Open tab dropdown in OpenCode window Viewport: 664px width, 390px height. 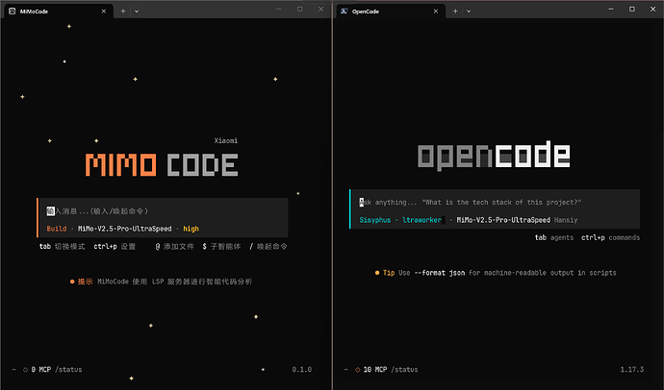click(x=469, y=12)
